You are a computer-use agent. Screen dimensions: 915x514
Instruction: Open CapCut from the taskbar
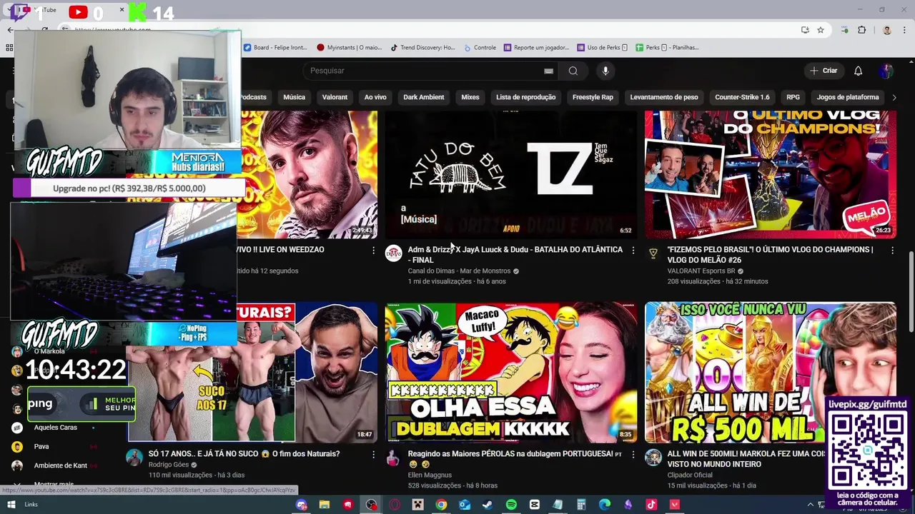click(535, 505)
